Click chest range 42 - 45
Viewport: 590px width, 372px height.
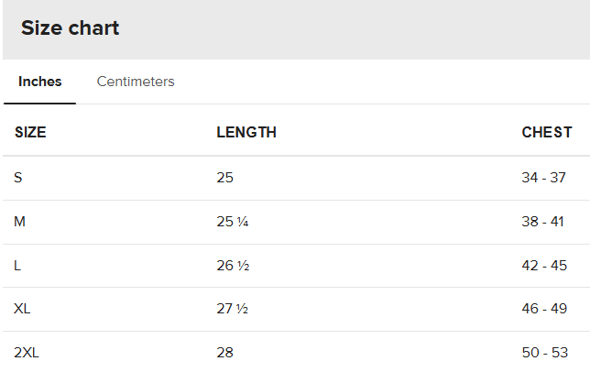[x=544, y=266]
